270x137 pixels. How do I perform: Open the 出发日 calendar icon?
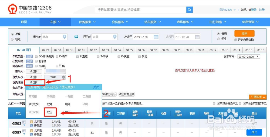click(x=156, y=37)
